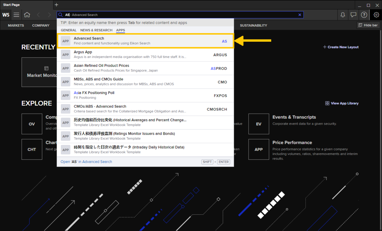Open View App Library
The image size is (382, 231).
click(342, 103)
